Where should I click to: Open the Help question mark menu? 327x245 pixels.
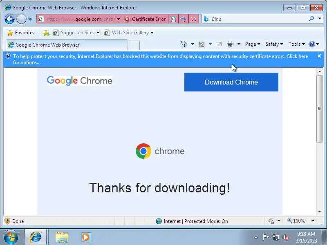[x=314, y=44]
